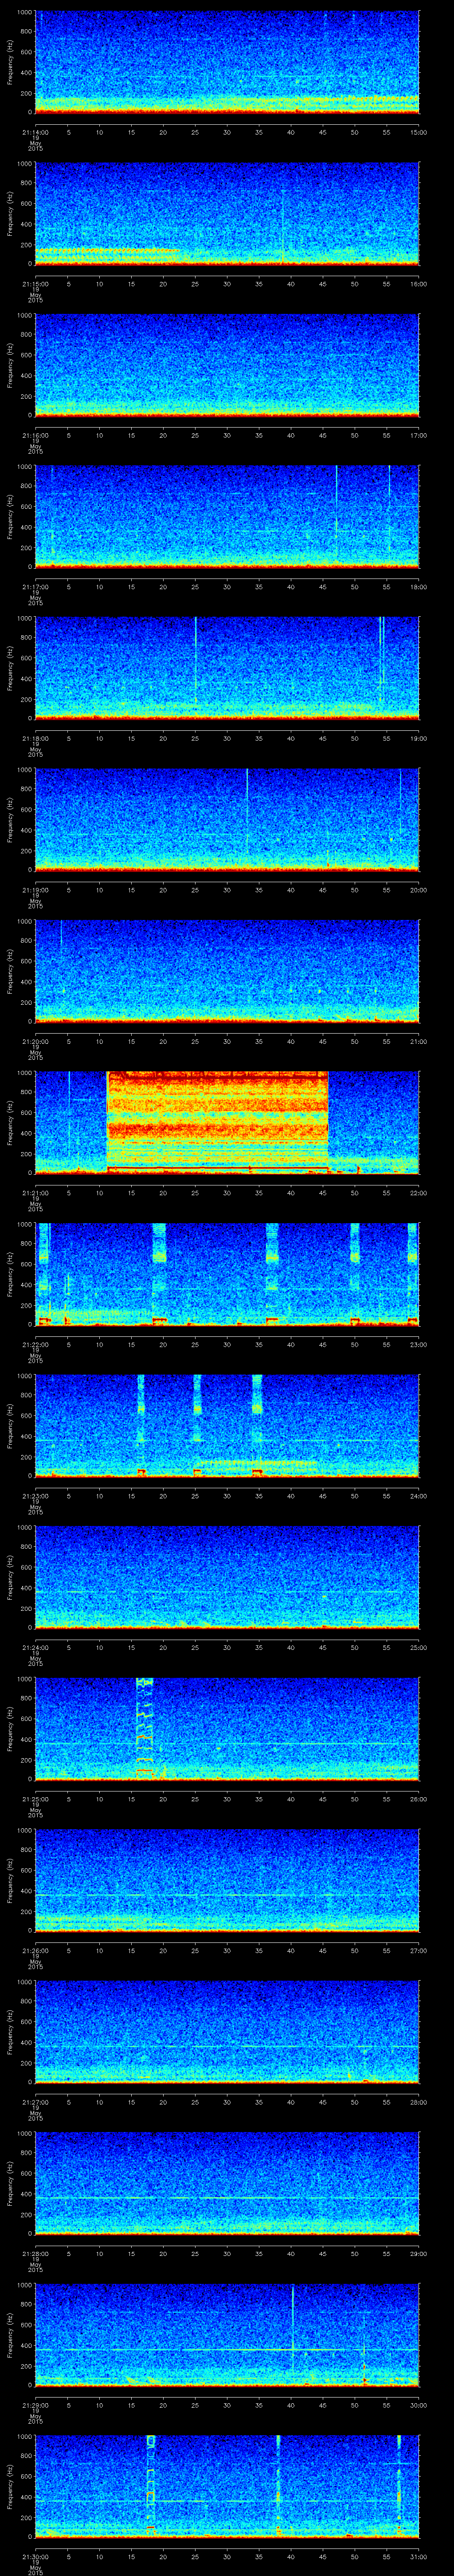The image size is (454, 2576).
Task: Click the 21:17:00 start time label
Action: point(35,587)
